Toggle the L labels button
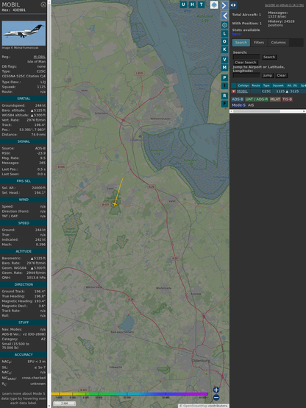The image size is (306, 408). (x=224, y=33)
